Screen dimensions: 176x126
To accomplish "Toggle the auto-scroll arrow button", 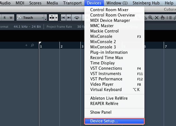I will (52, 18).
